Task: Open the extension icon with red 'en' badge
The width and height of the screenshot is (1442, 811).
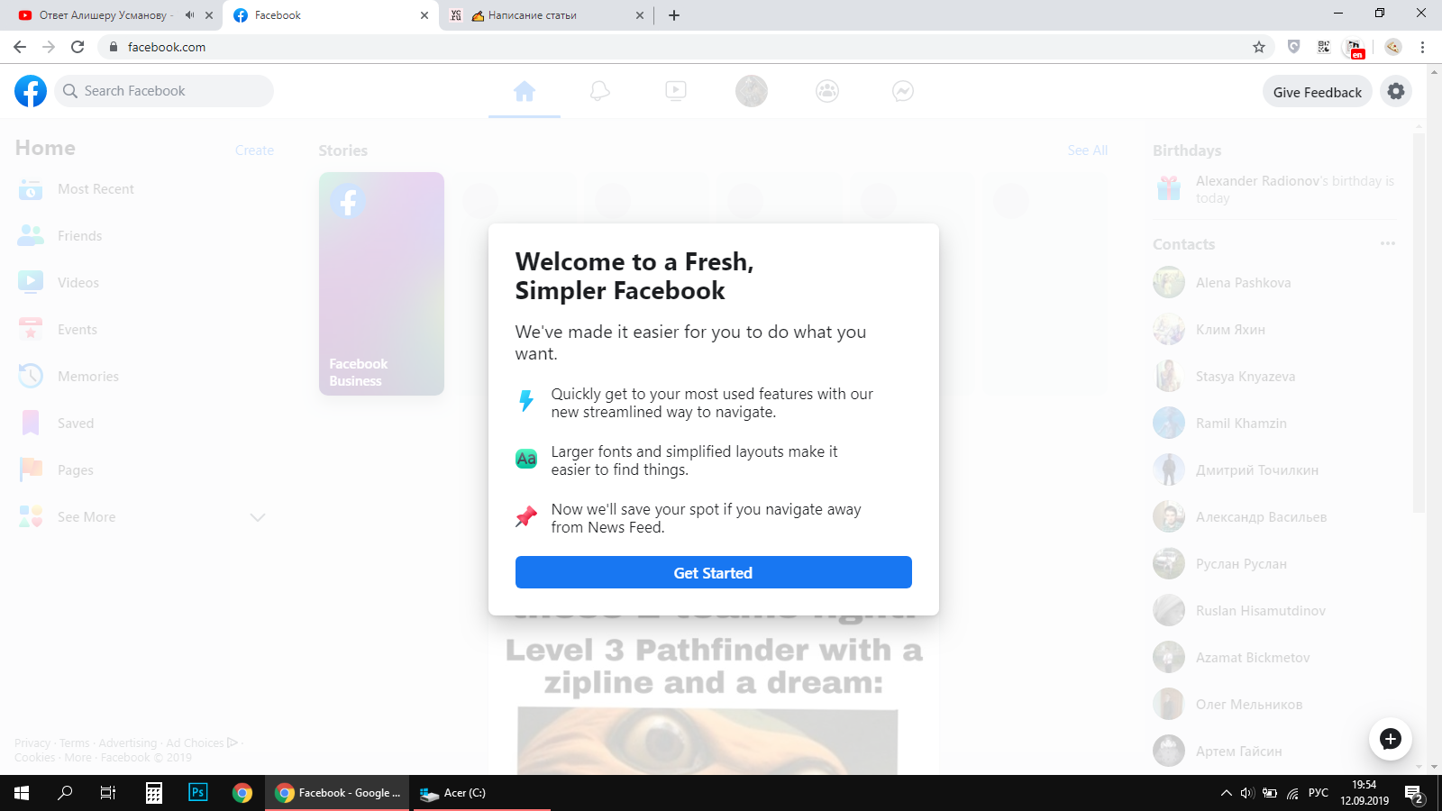Action: point(1355,49)
